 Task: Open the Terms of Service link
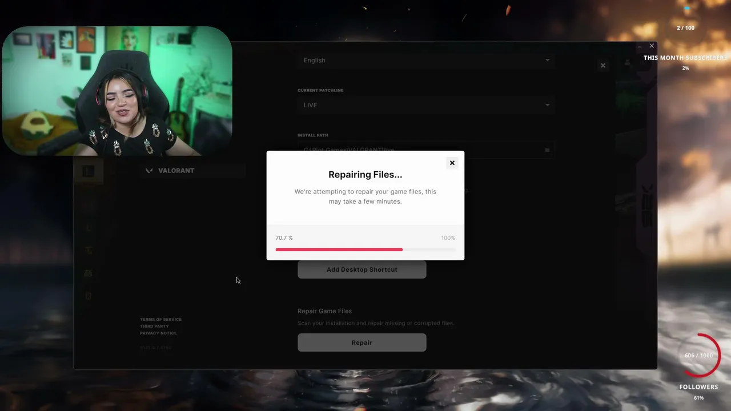pyautogui.click(x=160, y=319)
